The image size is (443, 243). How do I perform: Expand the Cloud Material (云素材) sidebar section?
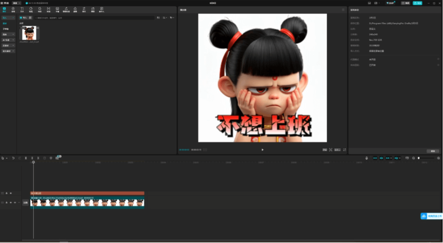coord(8,45)
